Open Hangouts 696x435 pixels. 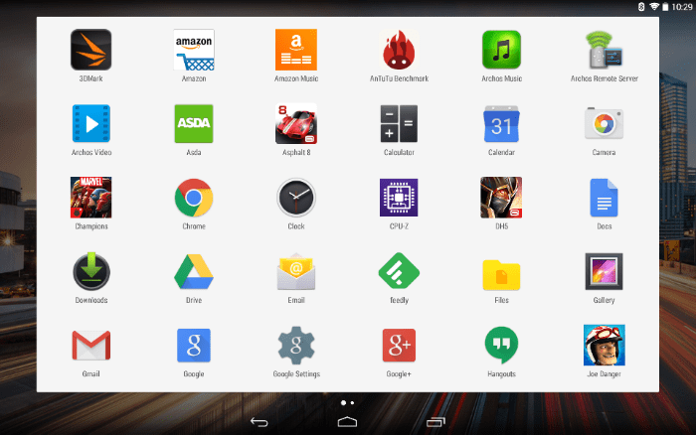(501, 346)
